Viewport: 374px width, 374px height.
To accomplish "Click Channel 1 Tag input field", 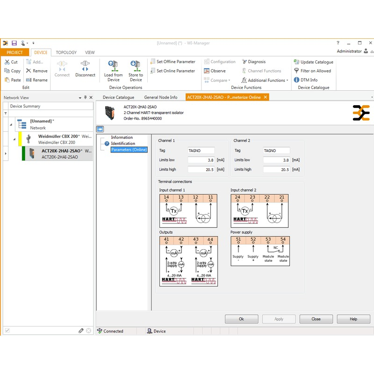I will tap(201, 151).
